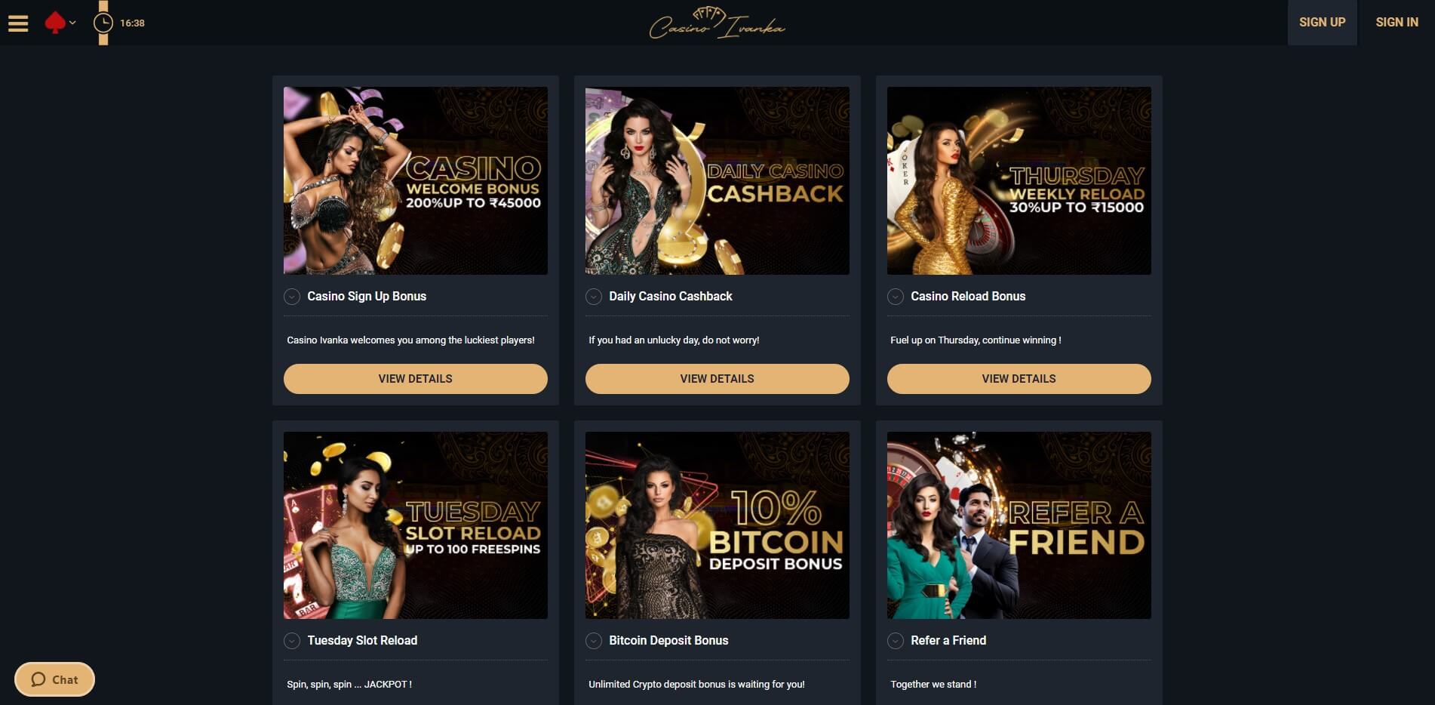This screenshot has height=705, width=1435.
Task: Click SIGN IN in the header
Action: pos(1397,23)
